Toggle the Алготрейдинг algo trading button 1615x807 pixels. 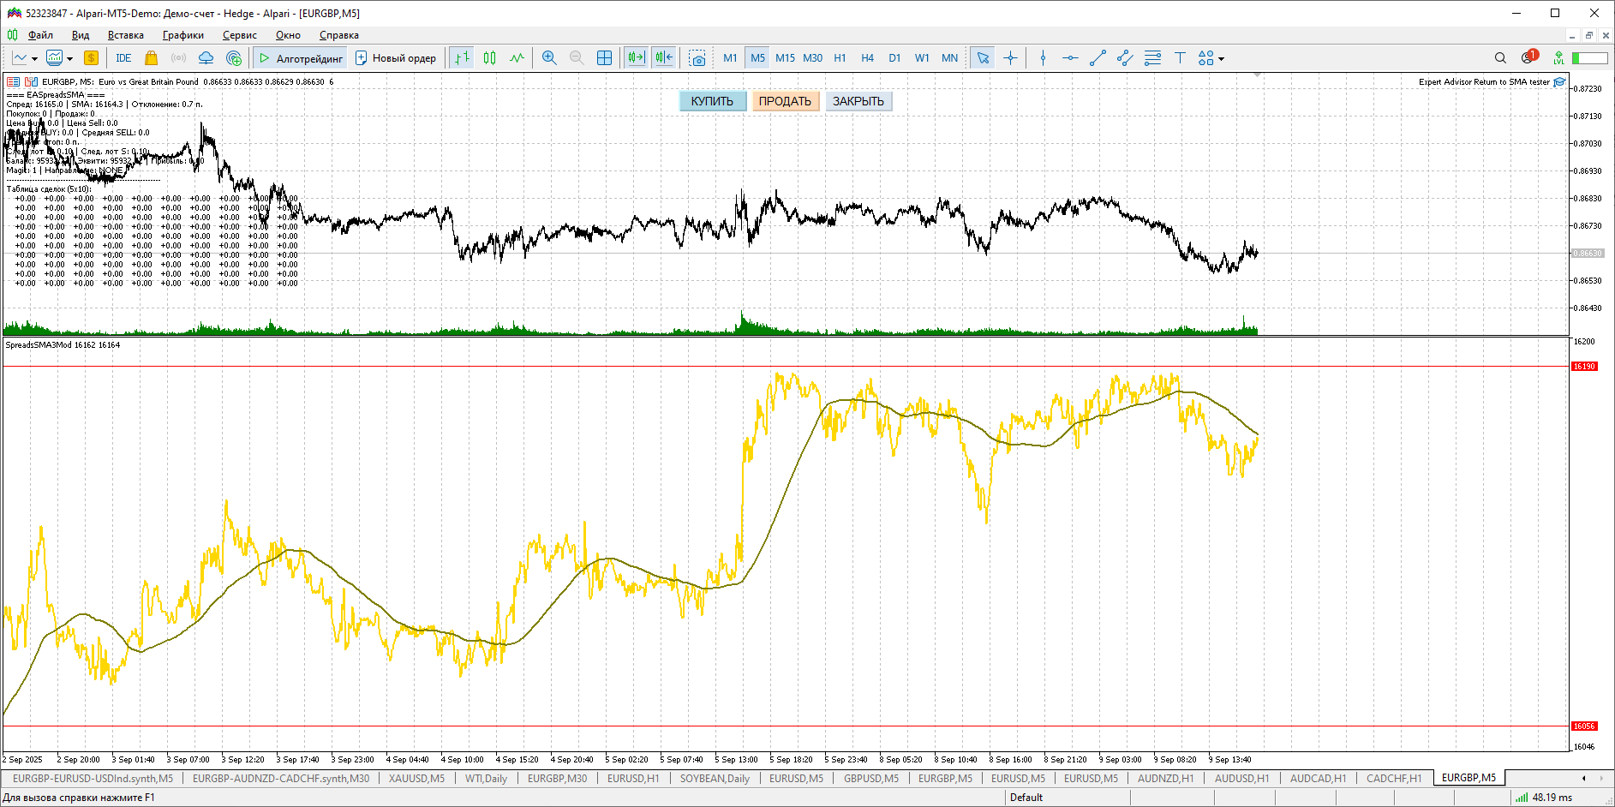301,58
